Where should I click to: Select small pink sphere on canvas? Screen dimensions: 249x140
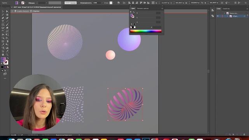pos(110,55)
